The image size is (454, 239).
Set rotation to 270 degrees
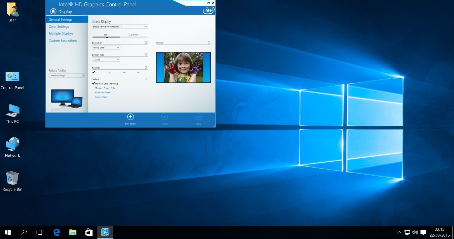pyautogui.click(x=138, y=72)
